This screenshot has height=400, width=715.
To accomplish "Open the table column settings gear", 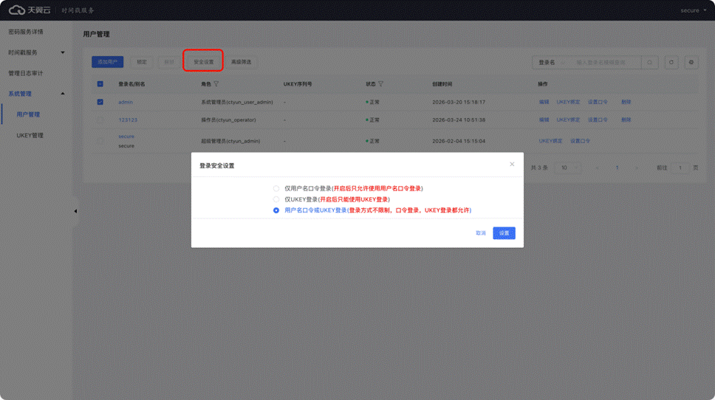I will click(691, 63).
